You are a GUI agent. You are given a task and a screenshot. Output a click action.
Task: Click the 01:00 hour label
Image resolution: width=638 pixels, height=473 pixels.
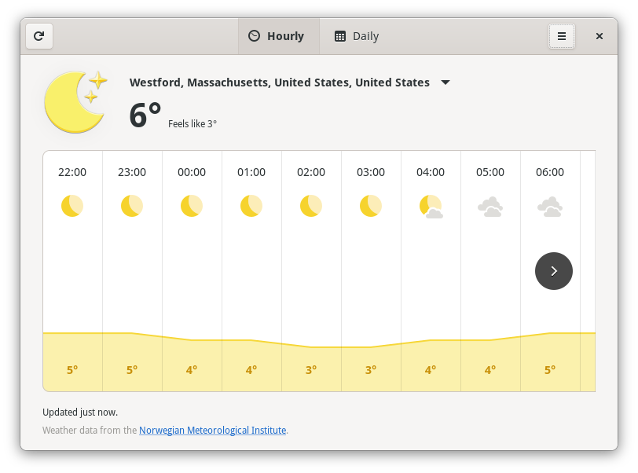251,172
